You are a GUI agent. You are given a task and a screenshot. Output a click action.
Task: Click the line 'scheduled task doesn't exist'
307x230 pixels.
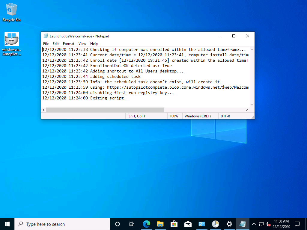tap(132, 82)
